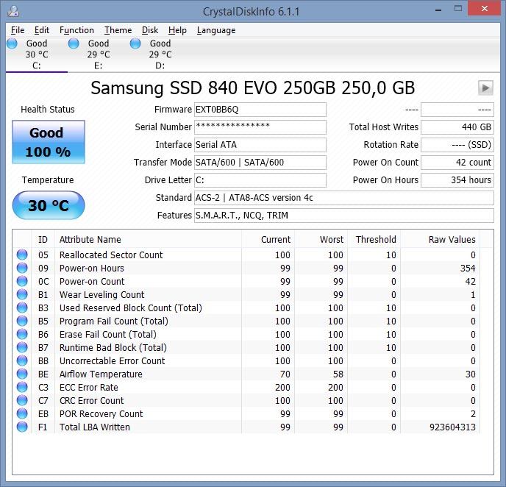Click status orb for Power-on Count row
This screenshot has width=506, height=487.
[22, 281]
